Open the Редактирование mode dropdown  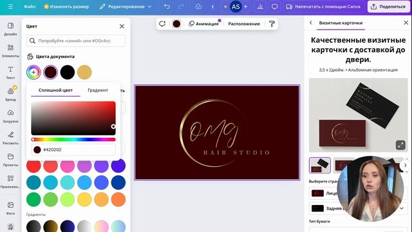click(126, 6)
